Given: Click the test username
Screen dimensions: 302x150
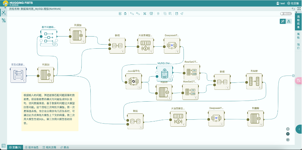Looking at the screenshot, I should coord(282,3).
